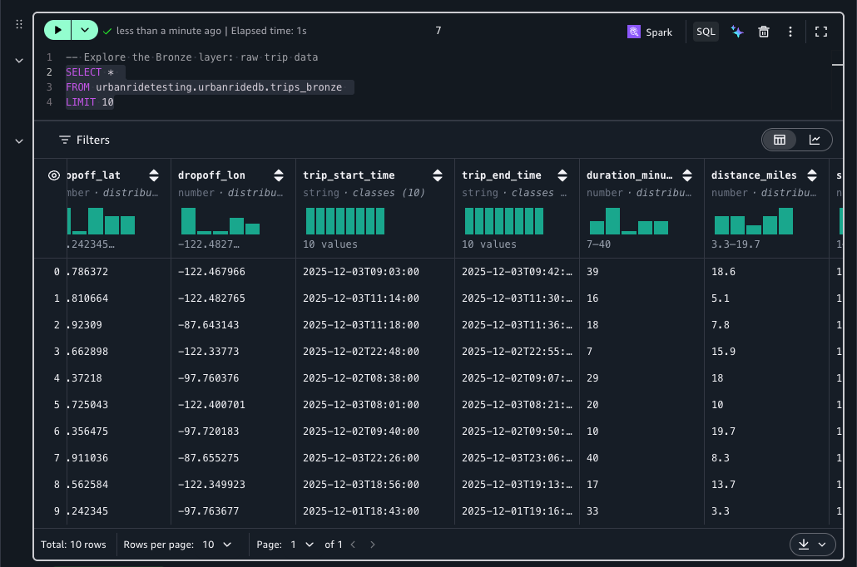Select the trip_start_time column header
The height and width of the screenshot is (567, 857).
[x=349, y=175]
